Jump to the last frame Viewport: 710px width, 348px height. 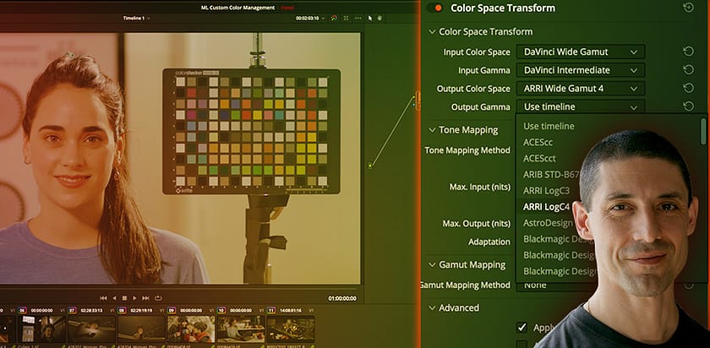[145, 298]
